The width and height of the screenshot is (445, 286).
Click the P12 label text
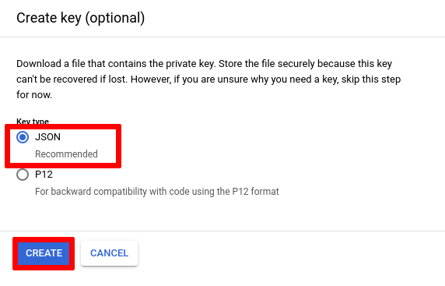[x=44, y=175]
